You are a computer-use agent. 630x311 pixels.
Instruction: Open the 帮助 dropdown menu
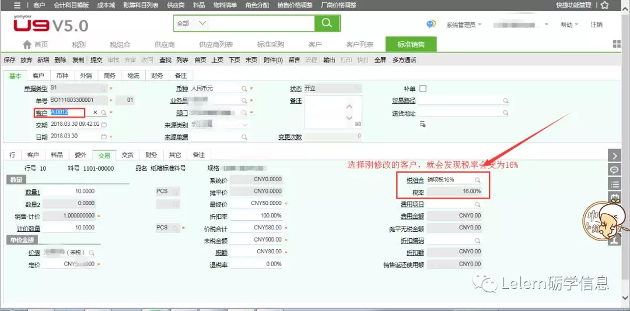[569, 25]
